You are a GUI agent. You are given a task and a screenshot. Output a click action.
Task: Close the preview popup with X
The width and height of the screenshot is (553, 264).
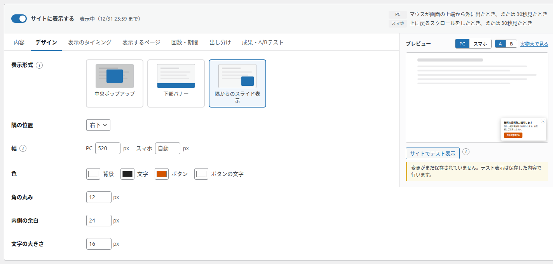tap(543, 122)
